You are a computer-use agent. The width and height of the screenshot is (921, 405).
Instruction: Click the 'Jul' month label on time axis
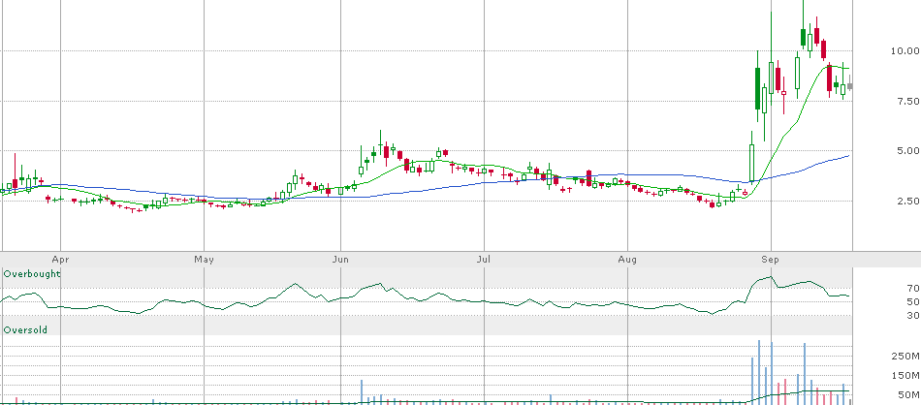tap(484, 259)
